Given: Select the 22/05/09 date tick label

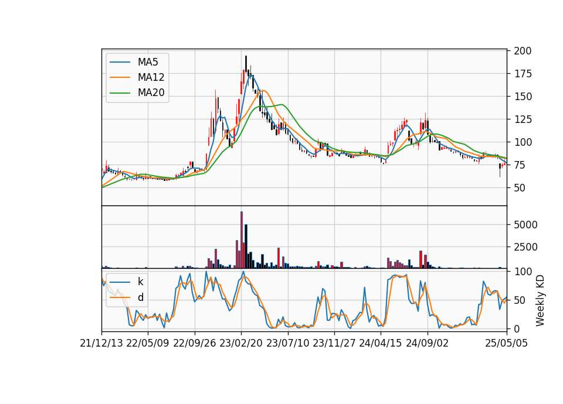Looking at the screenshot, I should pos(148,343).
